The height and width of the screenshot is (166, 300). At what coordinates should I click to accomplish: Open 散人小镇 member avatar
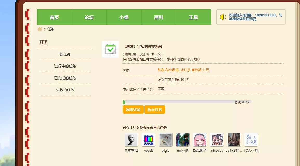(251, 140)
